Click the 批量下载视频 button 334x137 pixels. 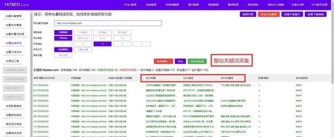click(x=316, y=14)
